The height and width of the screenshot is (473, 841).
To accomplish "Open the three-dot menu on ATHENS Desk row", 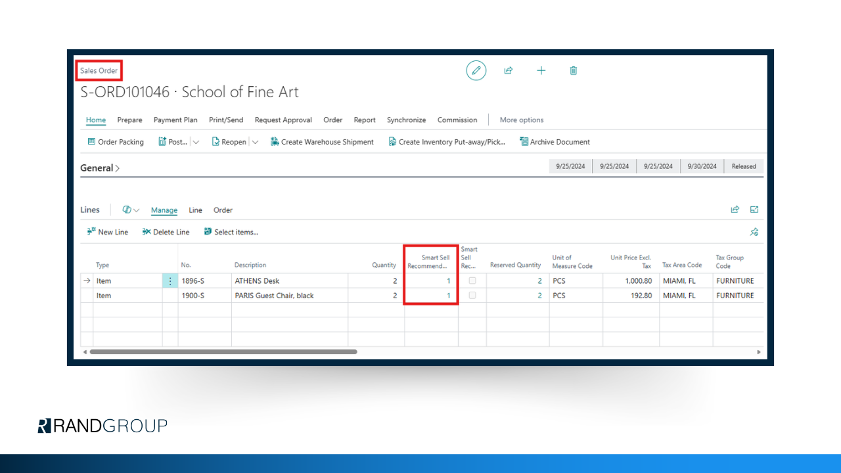I will point(170,281).
